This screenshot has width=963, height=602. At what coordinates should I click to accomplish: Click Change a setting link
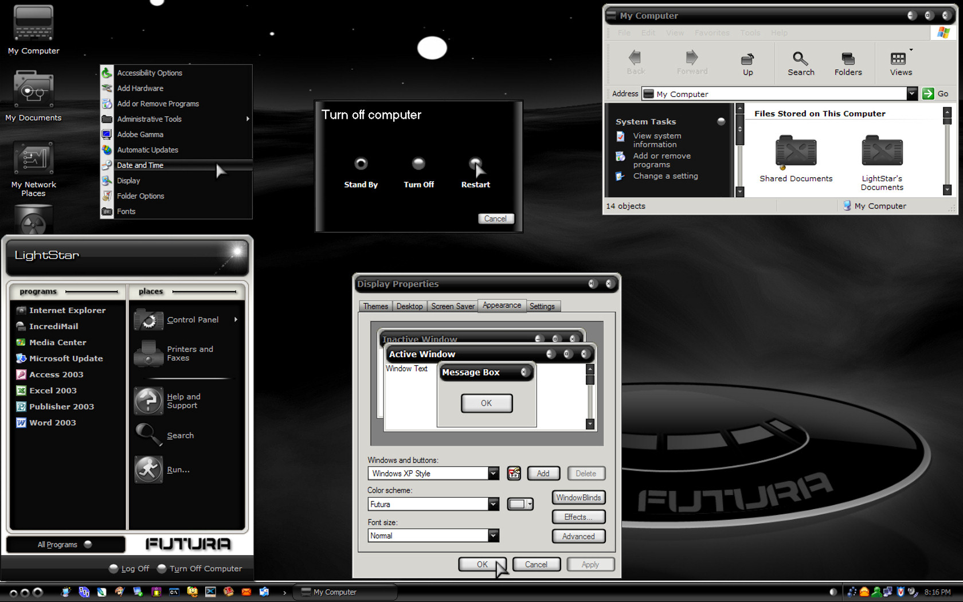[666, 176]
